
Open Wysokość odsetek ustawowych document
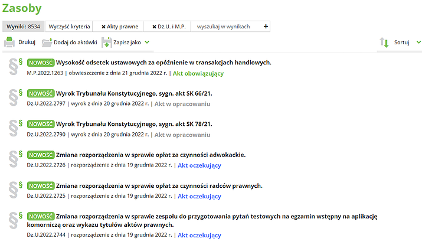163,63
